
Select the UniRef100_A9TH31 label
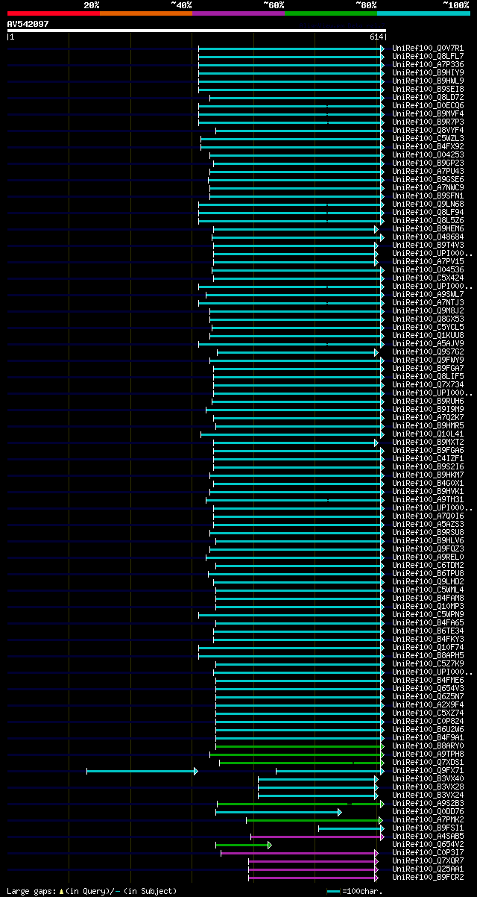(428, 499)
